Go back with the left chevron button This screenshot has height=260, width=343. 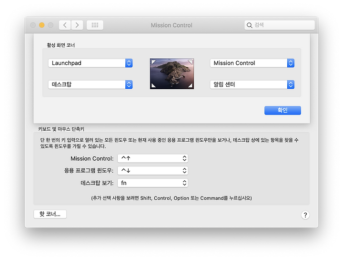click(65, 25)
